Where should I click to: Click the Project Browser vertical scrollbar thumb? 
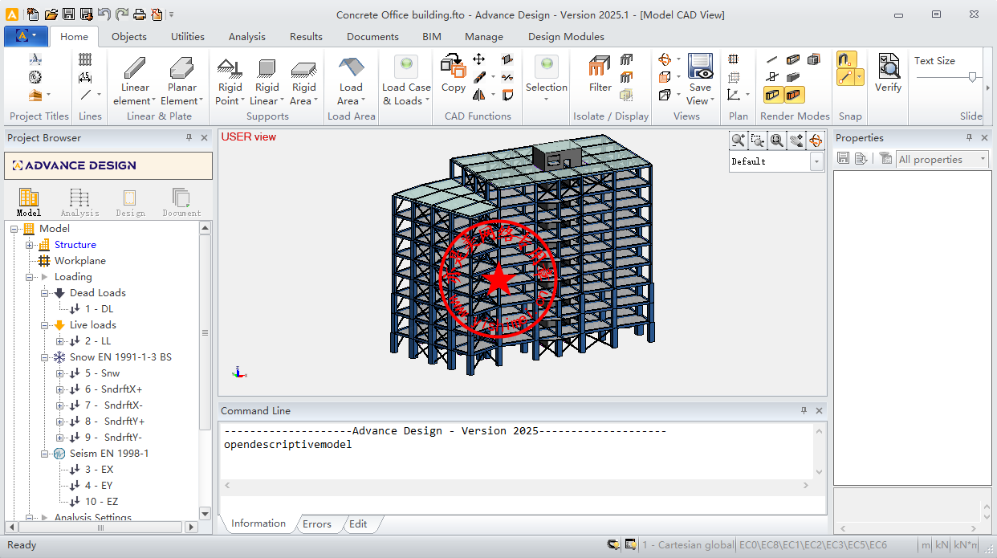pyautogui.click(x=205, y=332)
